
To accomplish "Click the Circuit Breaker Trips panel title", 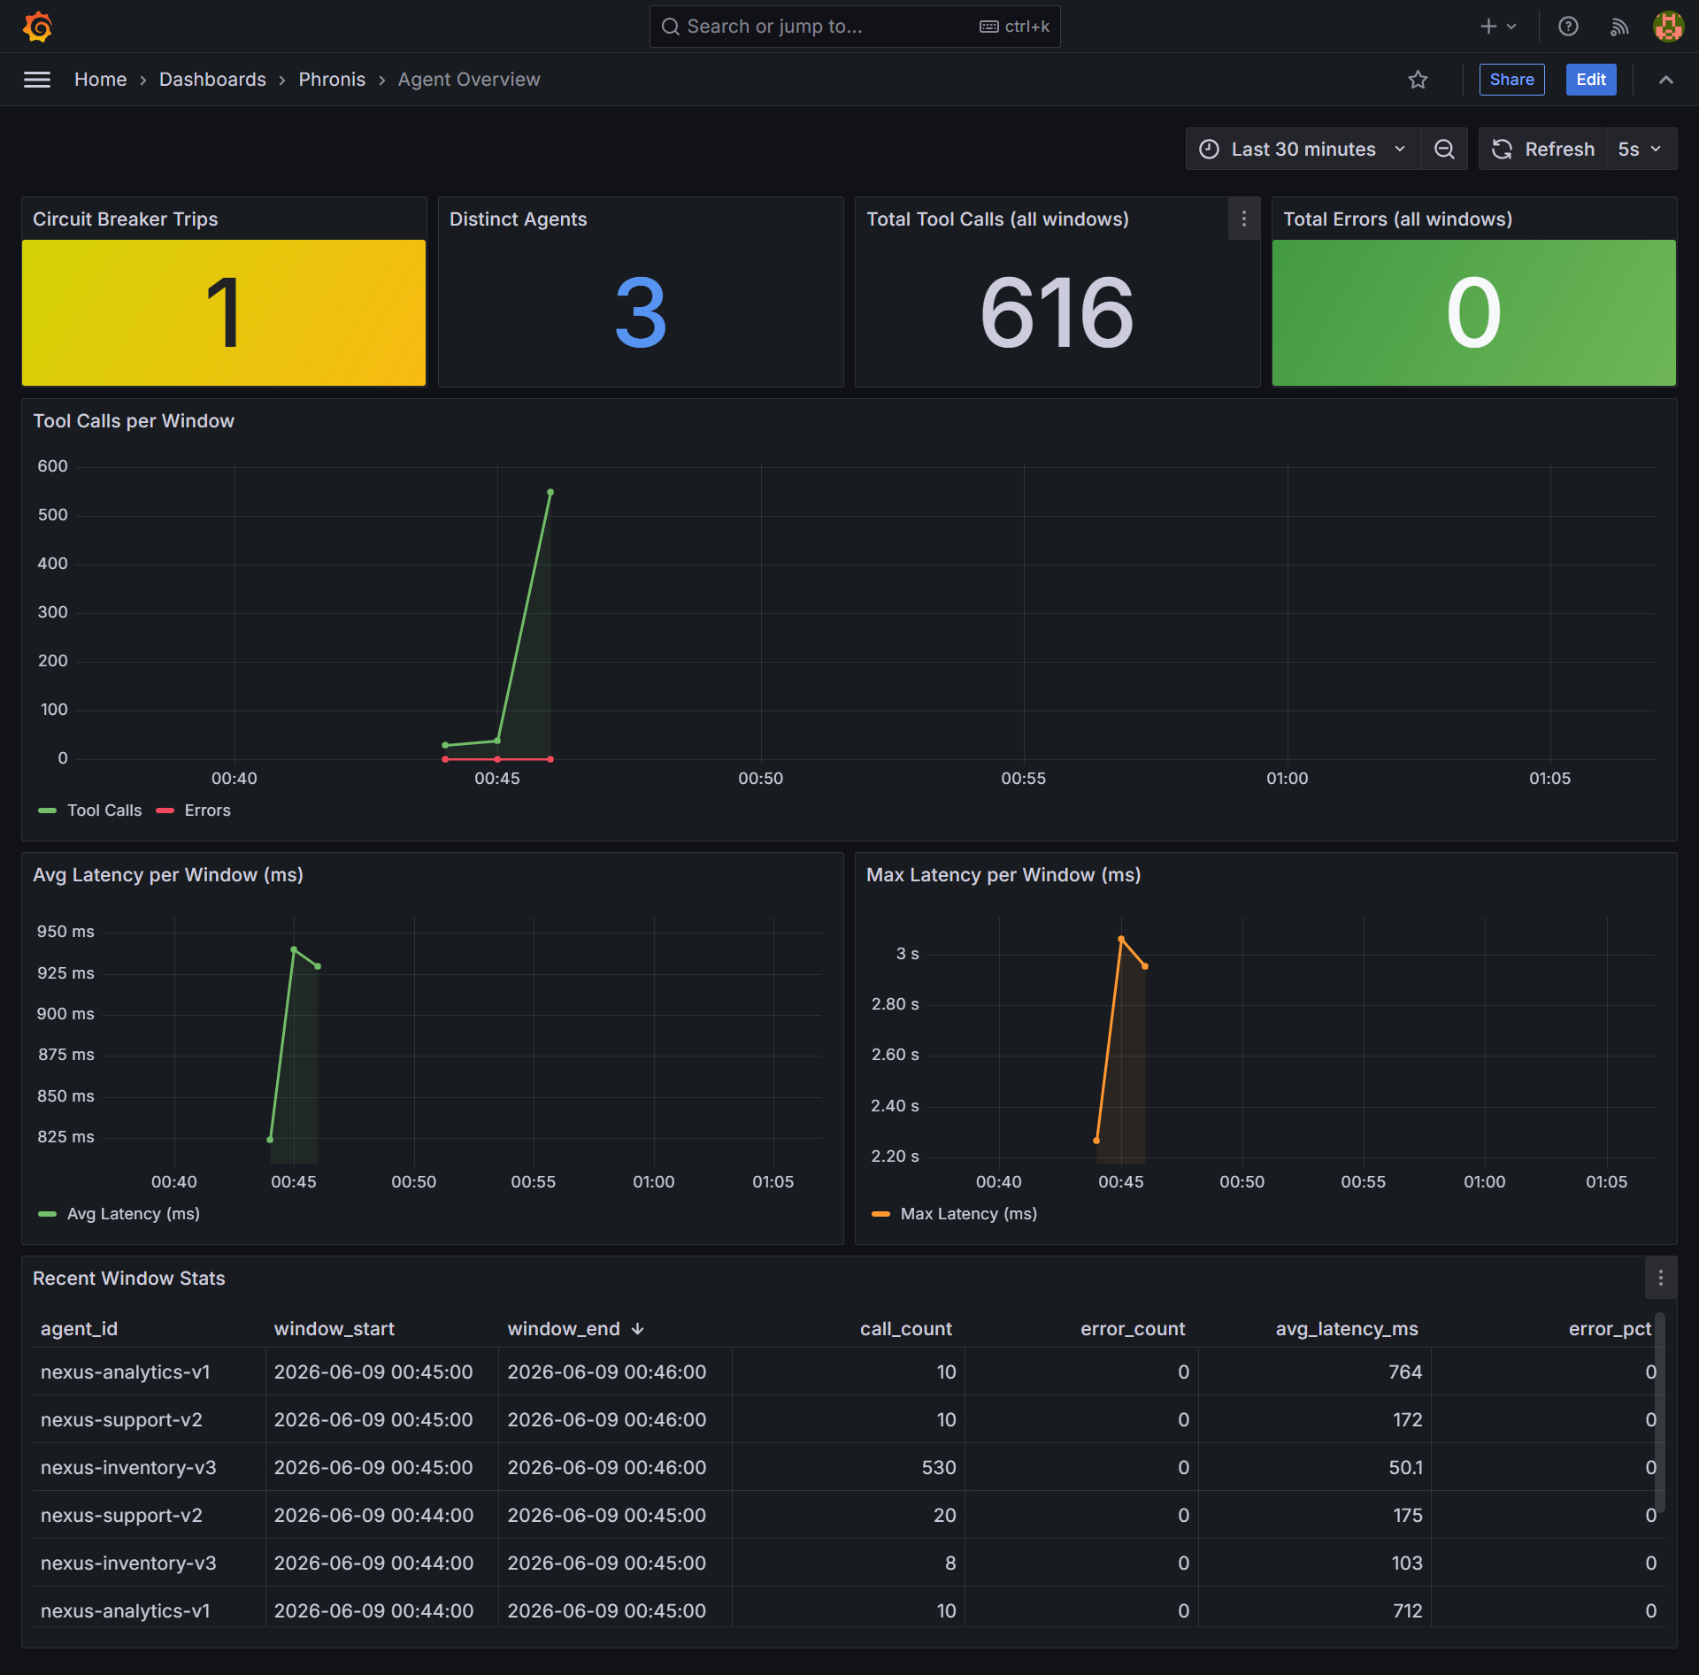I will 125,219.
